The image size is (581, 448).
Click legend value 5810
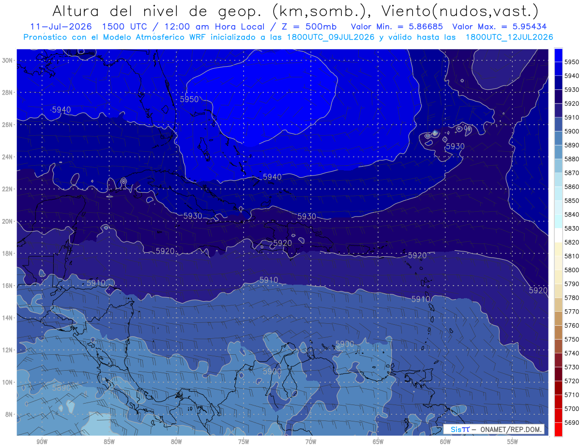point(572,256)
